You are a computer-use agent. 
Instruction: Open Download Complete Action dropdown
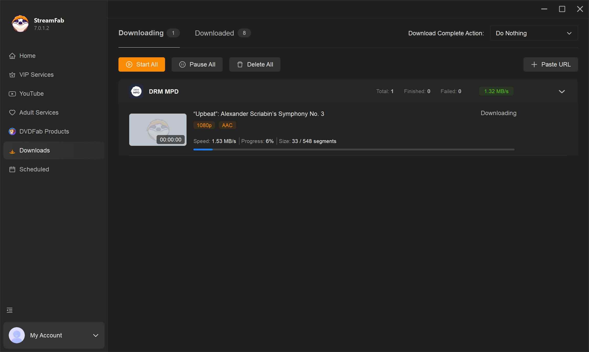click(x=534, y=33)
